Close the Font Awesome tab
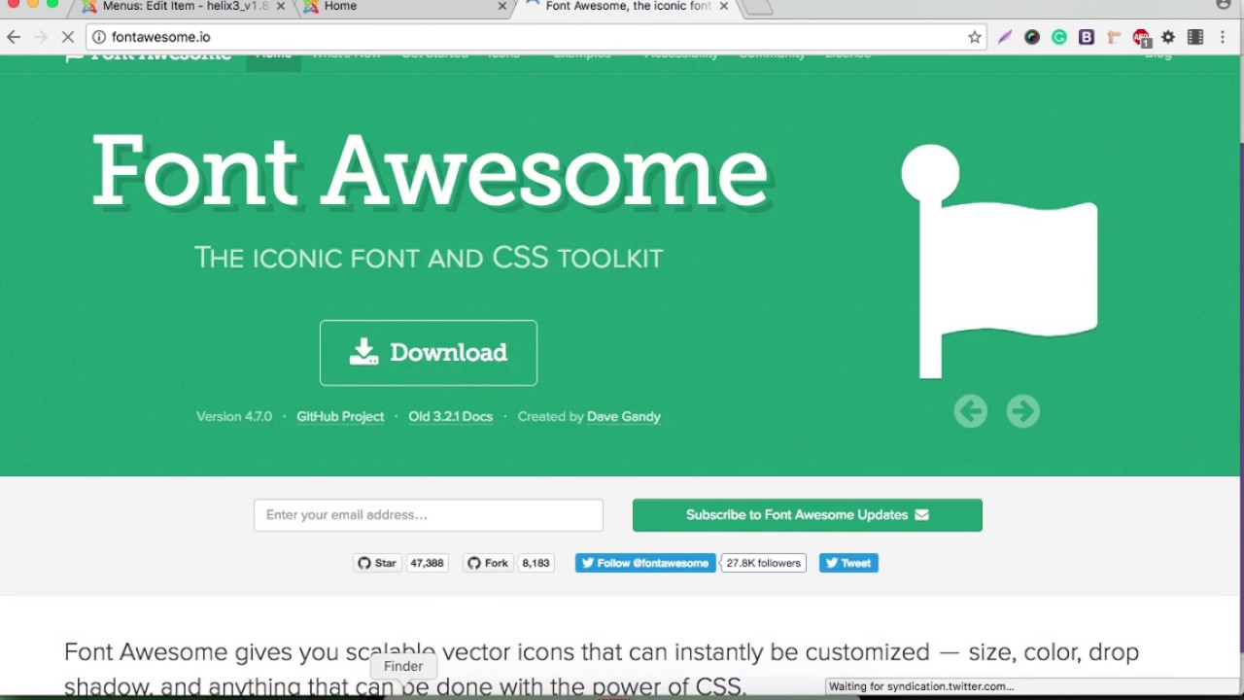Screen dimensions: 1244x700 [x=723, y=6]
